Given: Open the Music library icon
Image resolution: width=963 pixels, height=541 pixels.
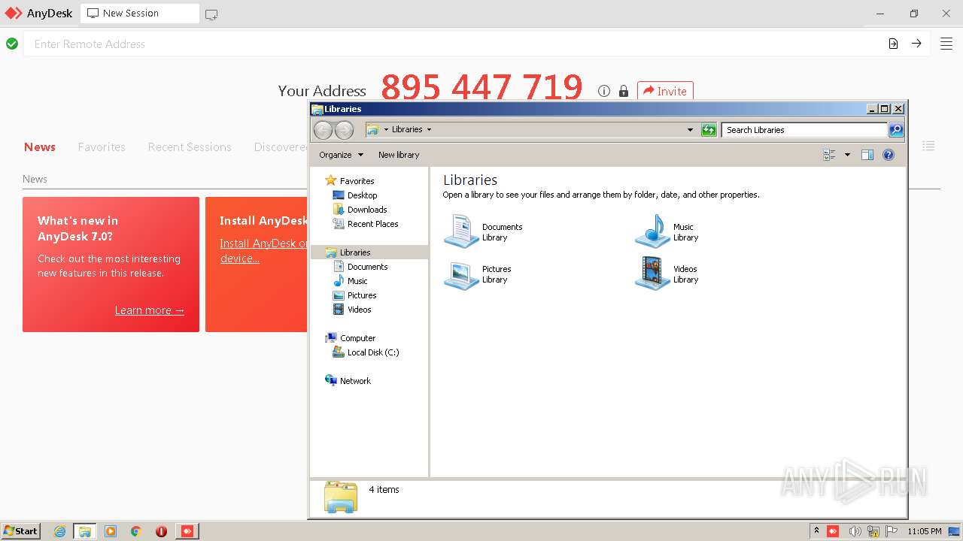Looking at the screenshot, I should click(x=652, y=231).
